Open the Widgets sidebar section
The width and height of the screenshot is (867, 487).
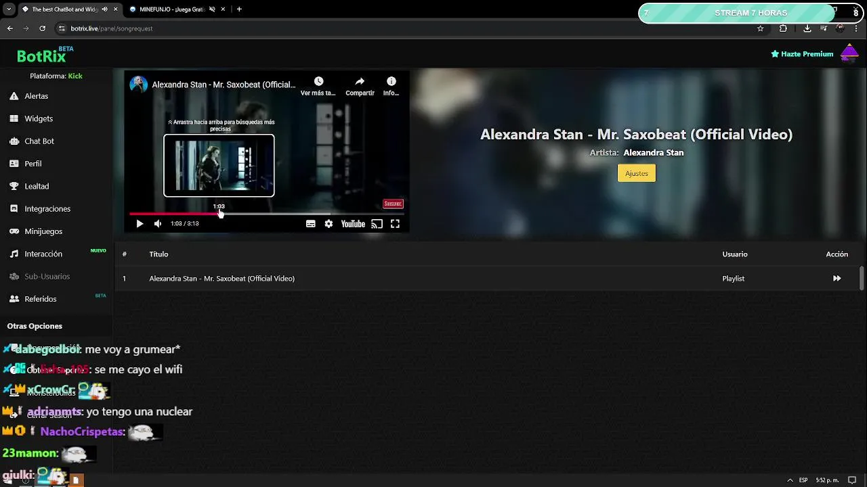39,118
